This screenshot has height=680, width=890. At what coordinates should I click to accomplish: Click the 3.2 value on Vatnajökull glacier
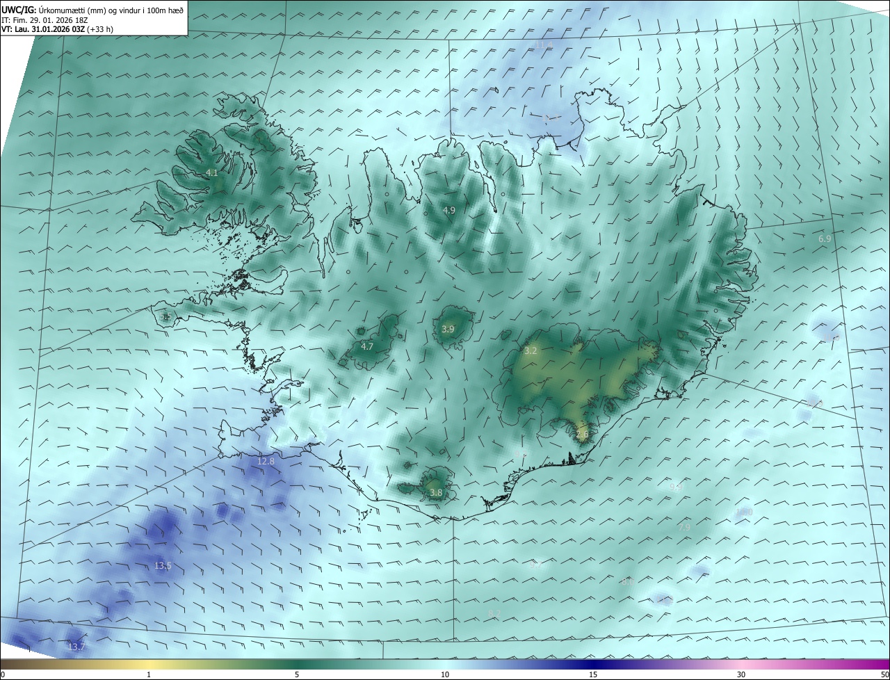(531, 351)
